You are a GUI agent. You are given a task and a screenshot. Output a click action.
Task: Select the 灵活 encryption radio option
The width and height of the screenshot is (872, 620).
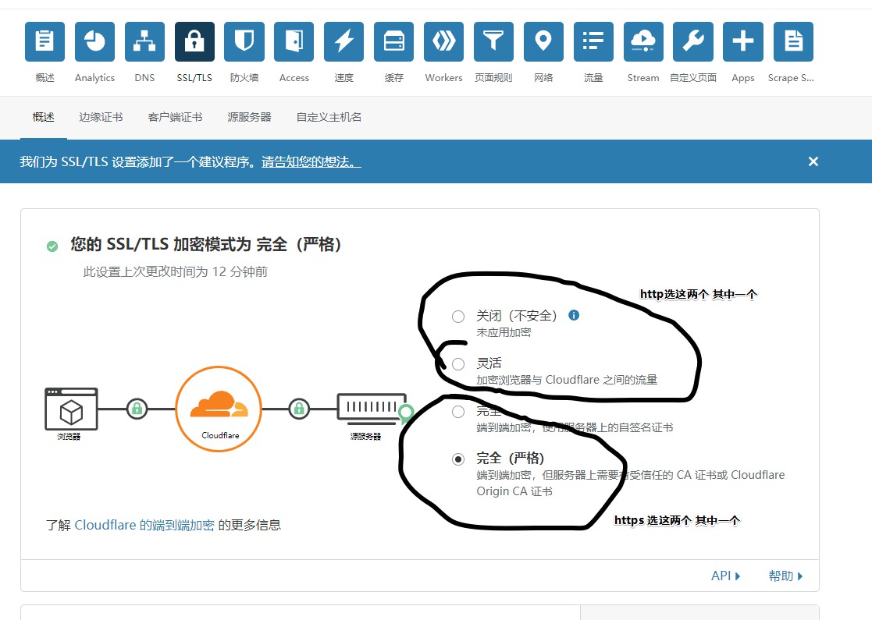click(458, 364)
